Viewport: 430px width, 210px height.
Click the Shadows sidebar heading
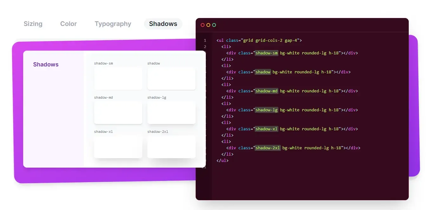tap(46, 64)
